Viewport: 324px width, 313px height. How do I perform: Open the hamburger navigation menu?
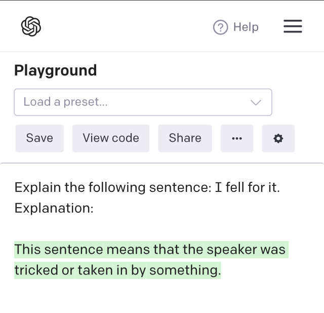[293, 26]
